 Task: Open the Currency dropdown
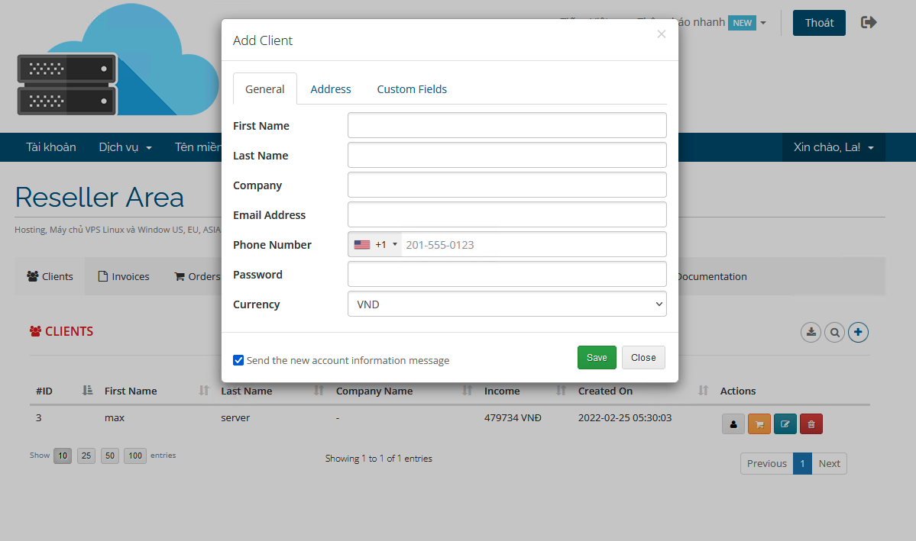click(507, 304)
